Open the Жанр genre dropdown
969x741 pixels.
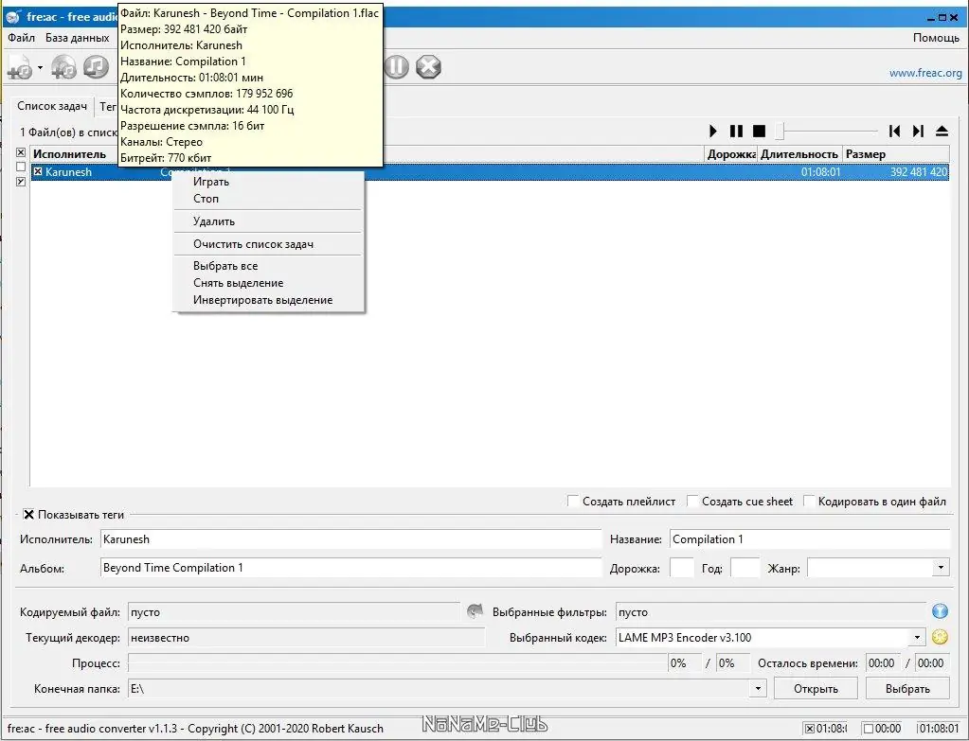click(x=941, y=567)
